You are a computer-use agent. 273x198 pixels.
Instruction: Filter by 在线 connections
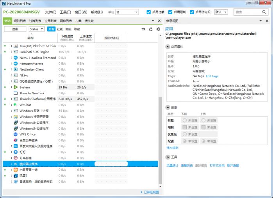(60, 29)
